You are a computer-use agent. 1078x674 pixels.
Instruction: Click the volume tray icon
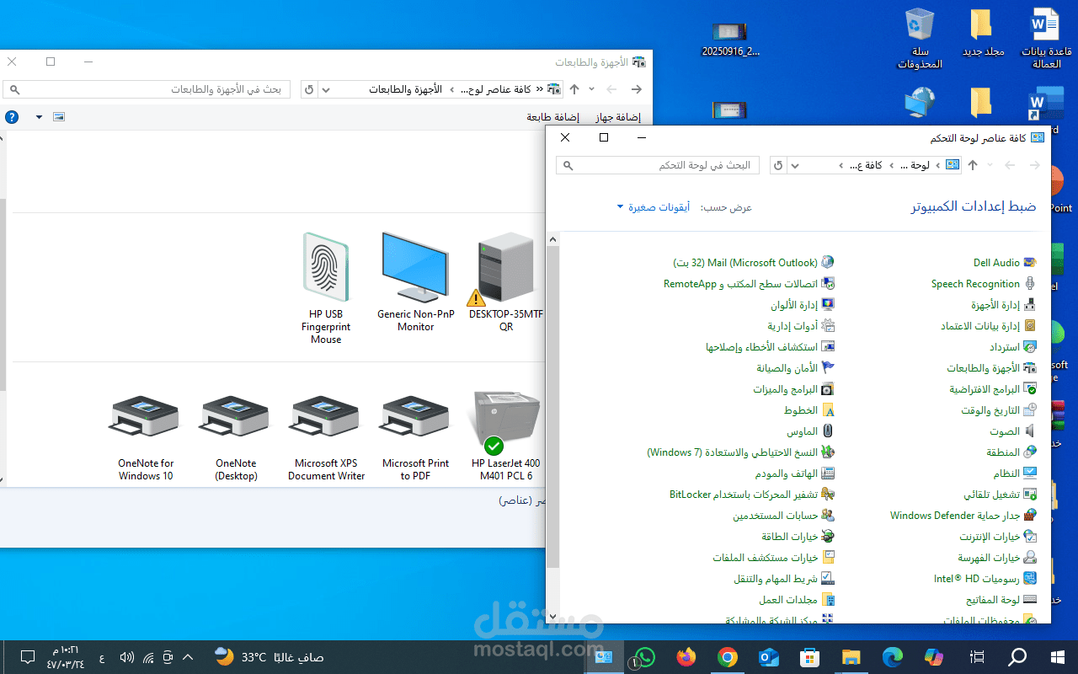tap(127, 657)
